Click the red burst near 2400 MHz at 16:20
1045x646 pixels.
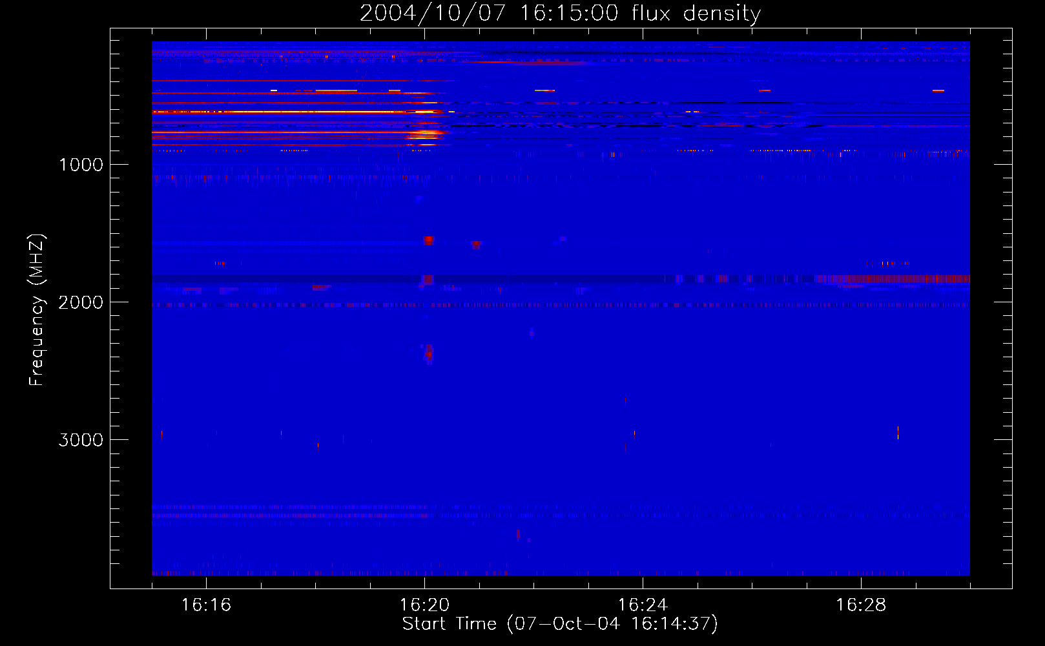[429, 353]
